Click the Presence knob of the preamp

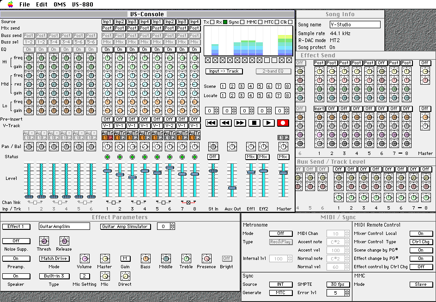coord(206,259)
